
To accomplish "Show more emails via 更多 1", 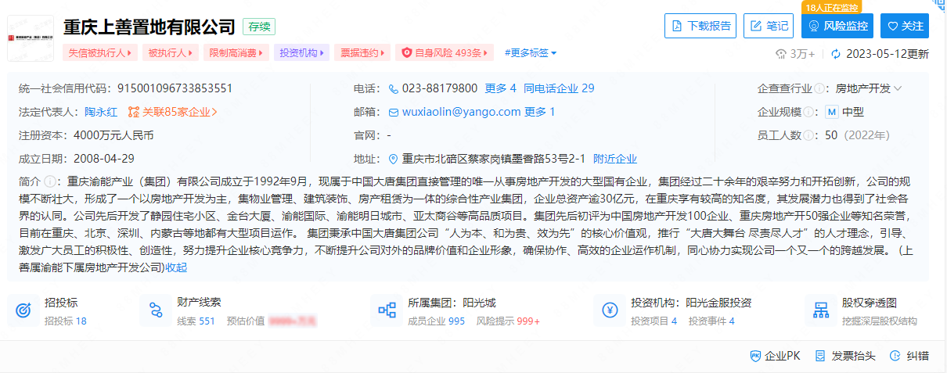I will pyautogui.click(x=540, y=112).
